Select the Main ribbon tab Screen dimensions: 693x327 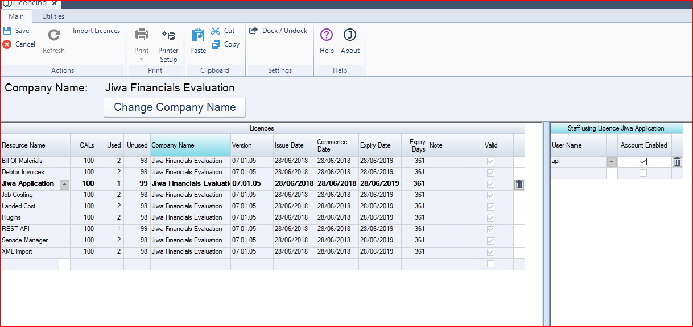[16, 16]
